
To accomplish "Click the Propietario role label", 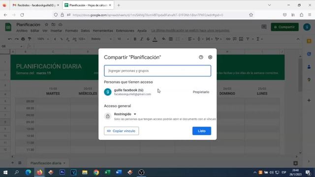I will click(201, 92).
